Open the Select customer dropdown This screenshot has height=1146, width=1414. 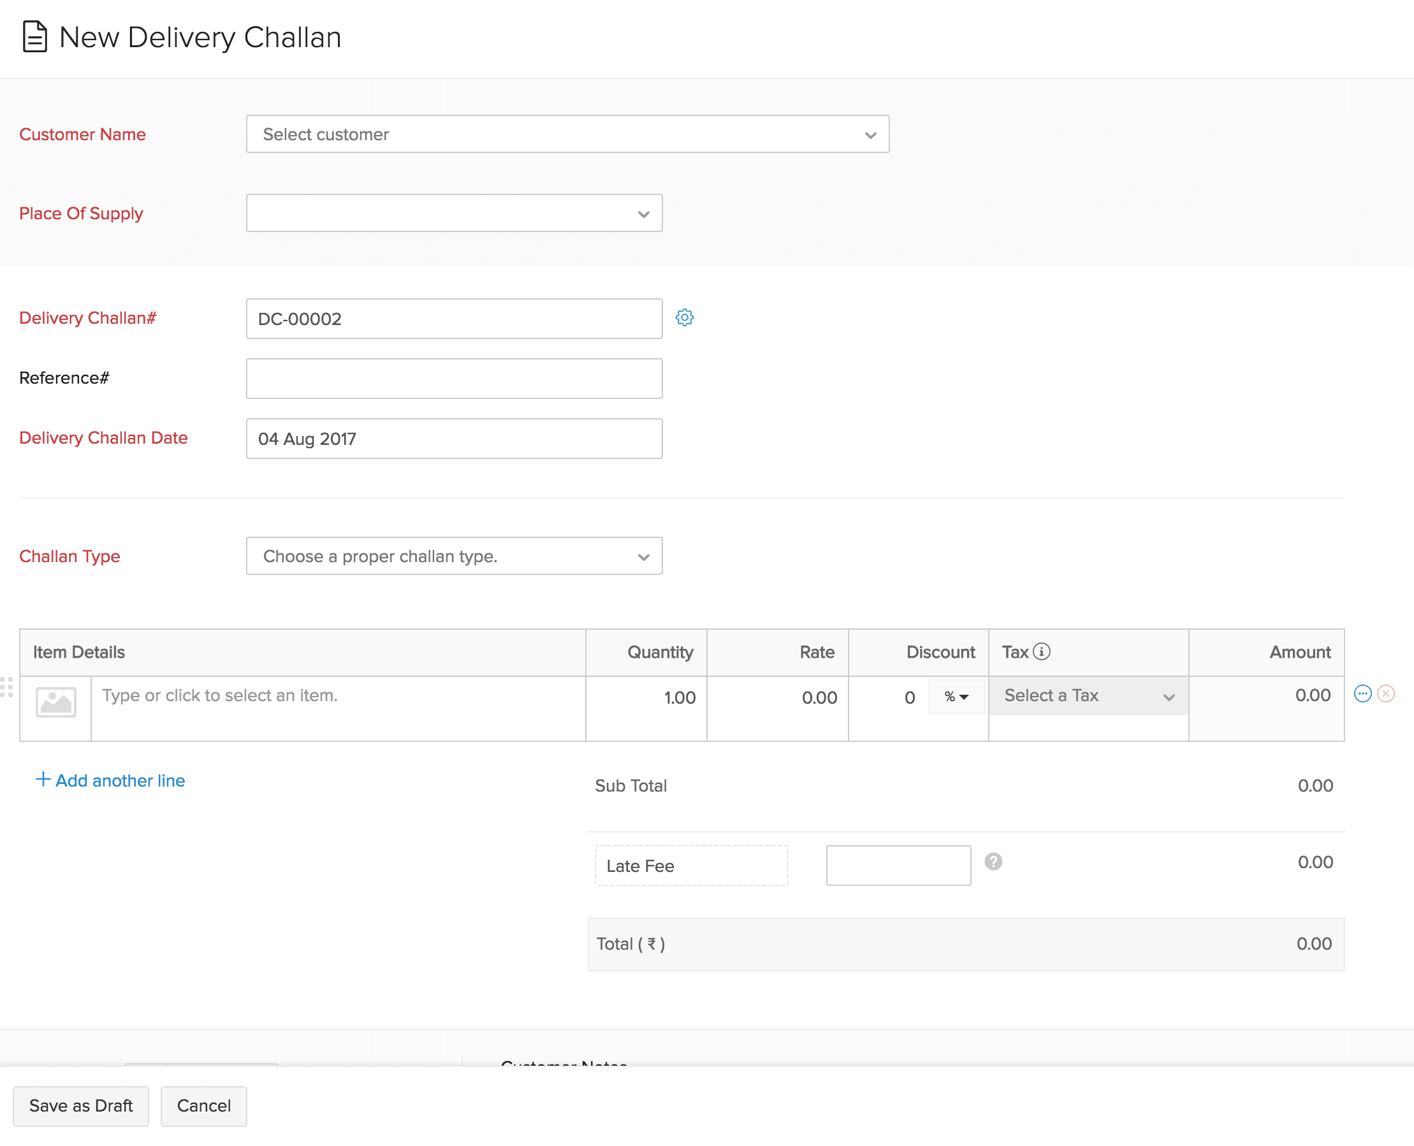[567, 134]
